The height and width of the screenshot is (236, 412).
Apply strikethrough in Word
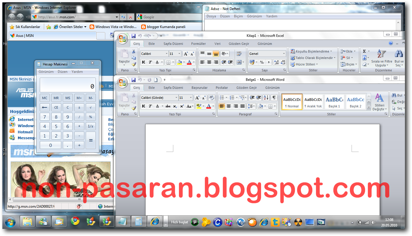click(168, 106)
